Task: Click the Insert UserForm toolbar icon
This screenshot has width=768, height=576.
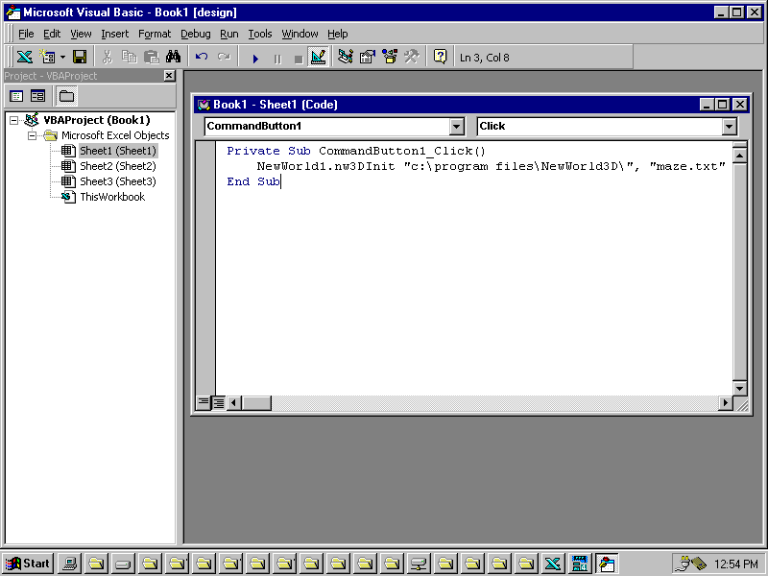Action: pyautogui.click(x=47, y=58)
